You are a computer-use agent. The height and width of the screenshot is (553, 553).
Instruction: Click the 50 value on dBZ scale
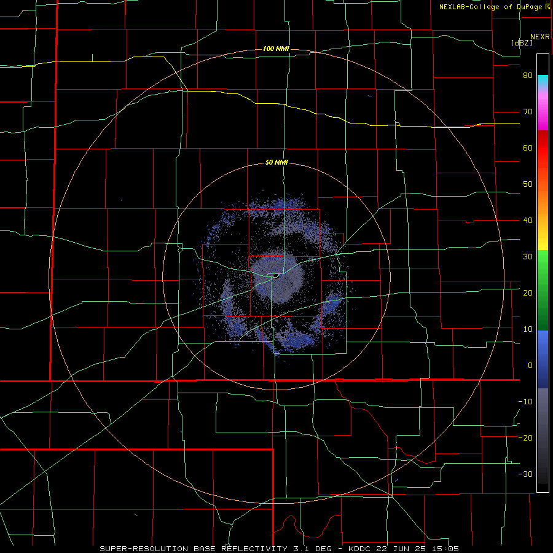click(x=528, y=184)
